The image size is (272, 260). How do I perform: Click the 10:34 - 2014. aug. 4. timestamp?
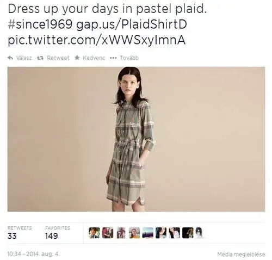34,254
